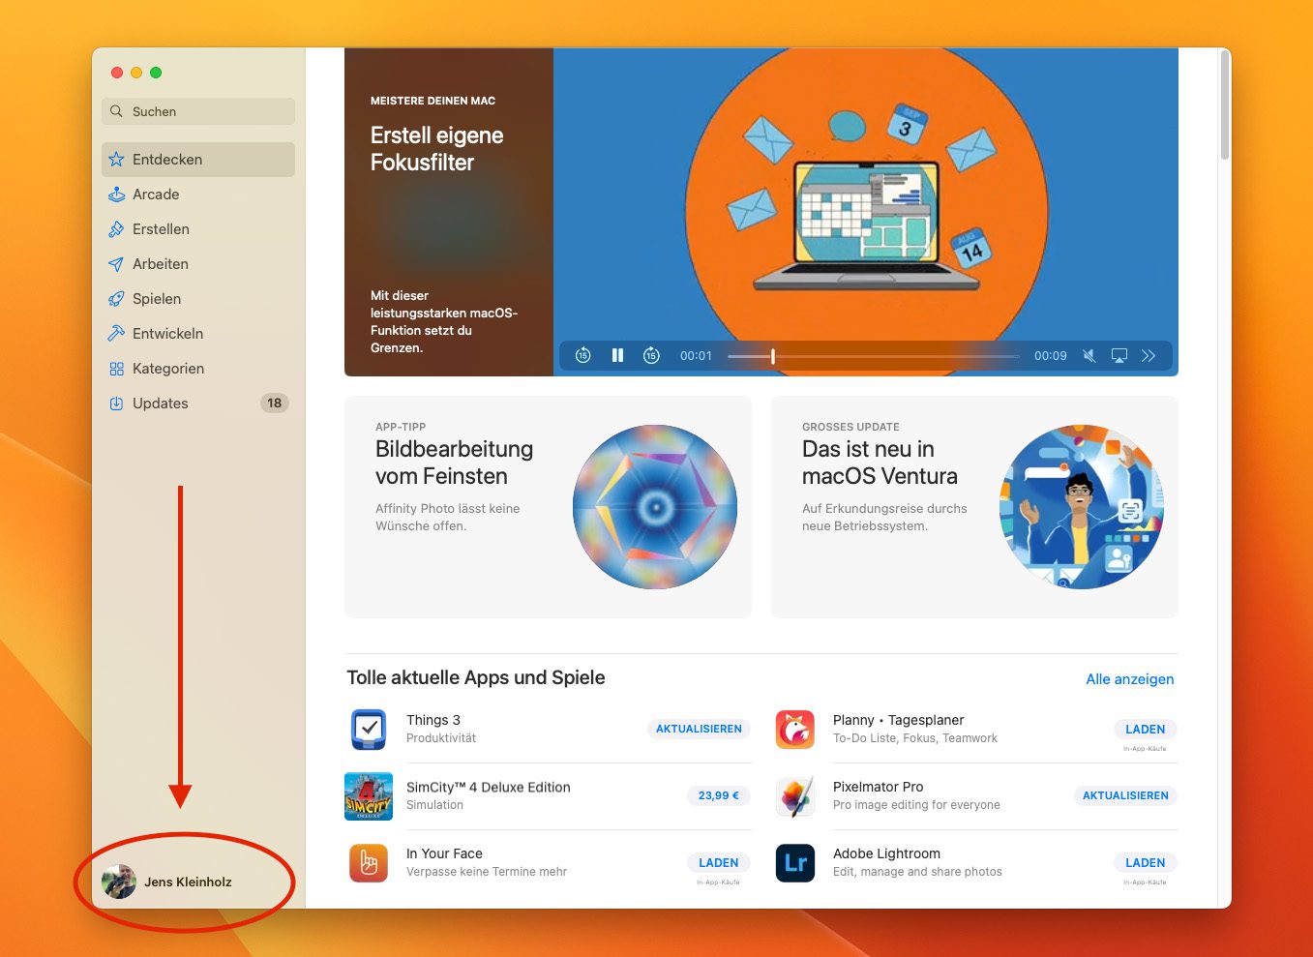1313x957 pixels.
Task: Select Kategorien in the sidebar
Action: [168, 369]
